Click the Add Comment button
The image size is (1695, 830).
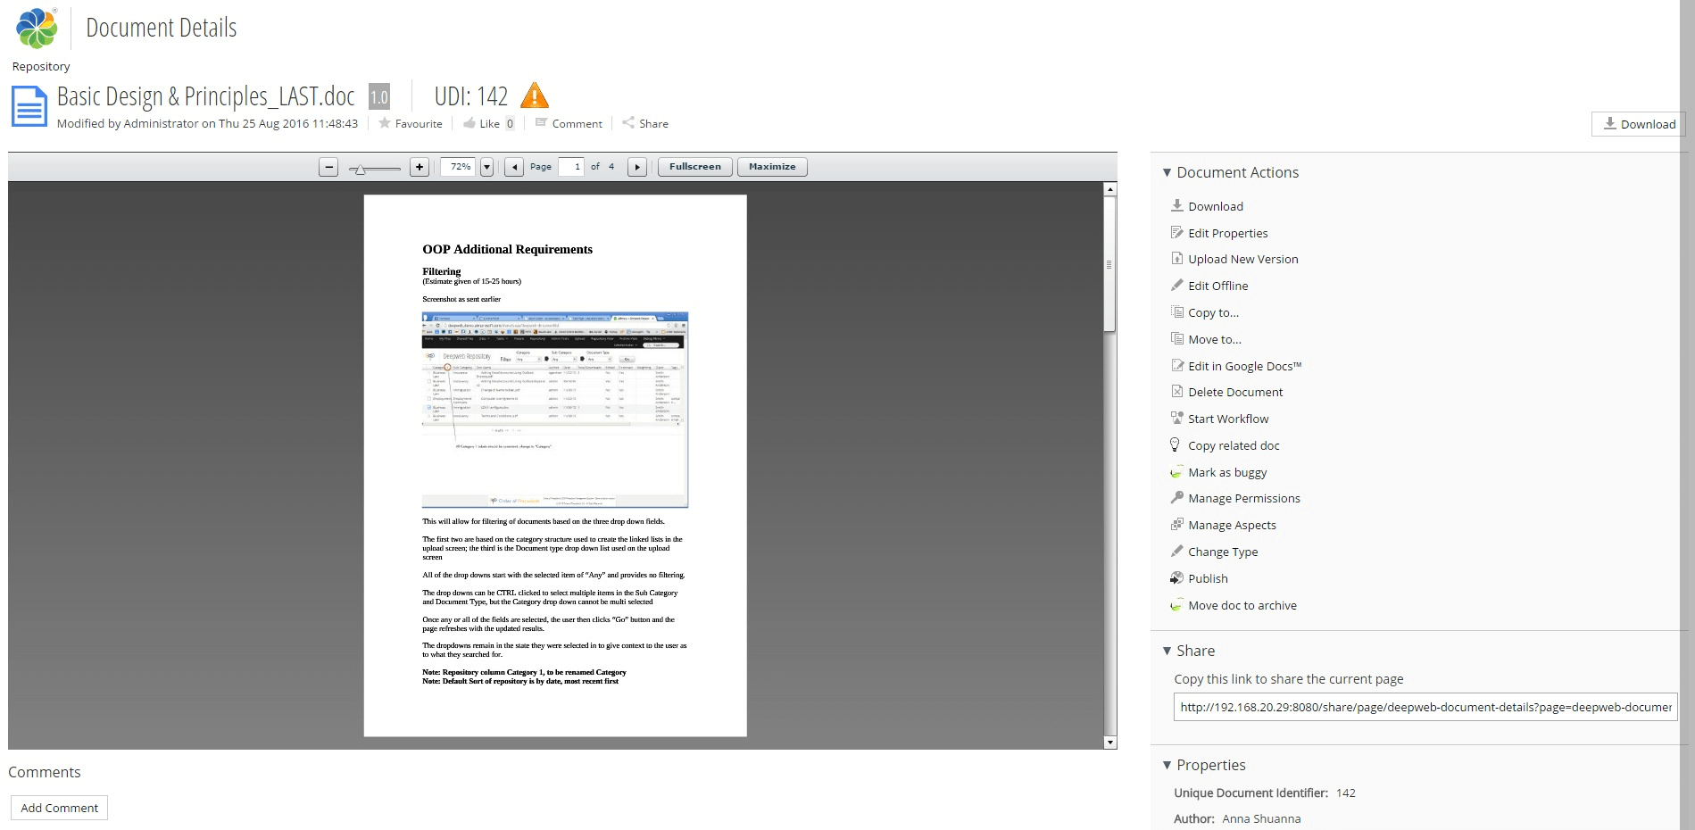[60, 808]
